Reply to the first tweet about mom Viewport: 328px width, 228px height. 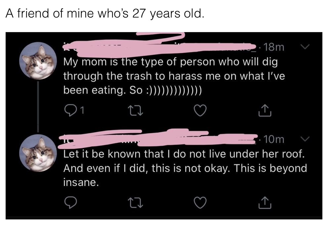[70, 110]
